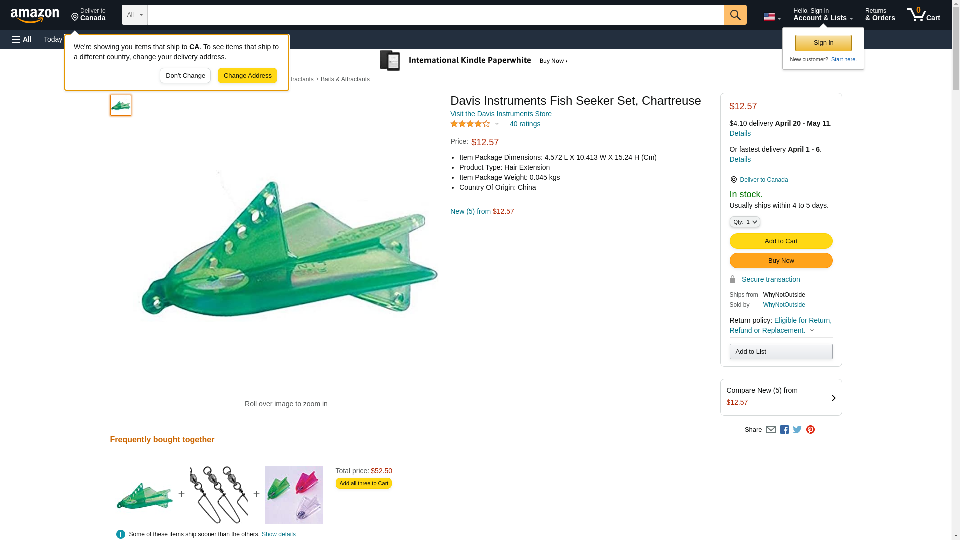Open the cart icon
The height and width of the screenshot is (540, 960).
[923, 15]
